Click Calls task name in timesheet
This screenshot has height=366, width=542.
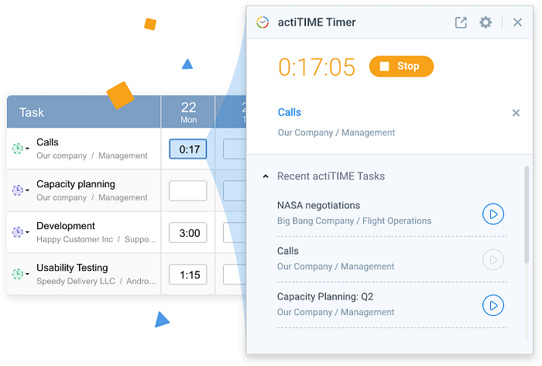48,142
